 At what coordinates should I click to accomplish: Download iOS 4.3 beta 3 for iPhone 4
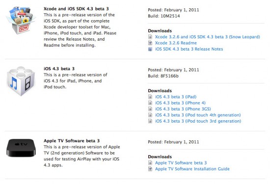180,103
